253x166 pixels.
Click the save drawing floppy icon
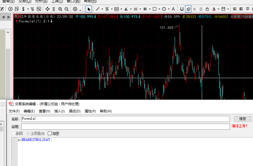coord(223,9)
